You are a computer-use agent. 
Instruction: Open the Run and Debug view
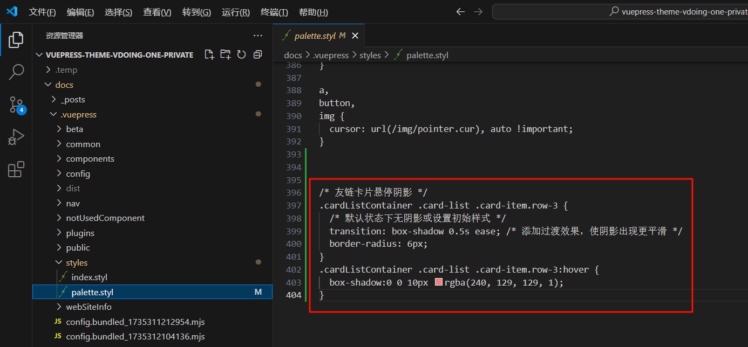click(16, 137)
